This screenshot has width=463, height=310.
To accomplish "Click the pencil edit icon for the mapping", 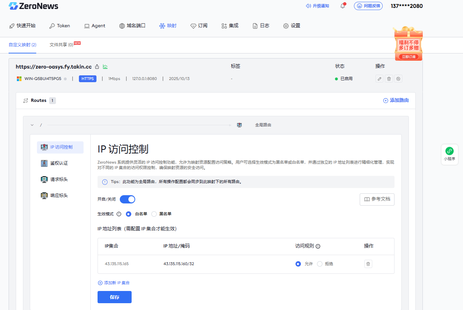I will 379,79.
